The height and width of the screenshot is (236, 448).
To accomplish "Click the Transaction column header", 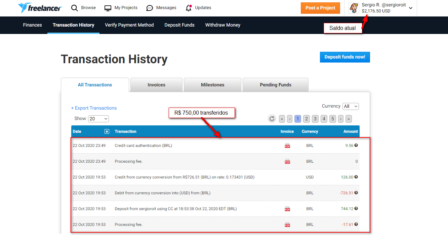I will [125, 131].
